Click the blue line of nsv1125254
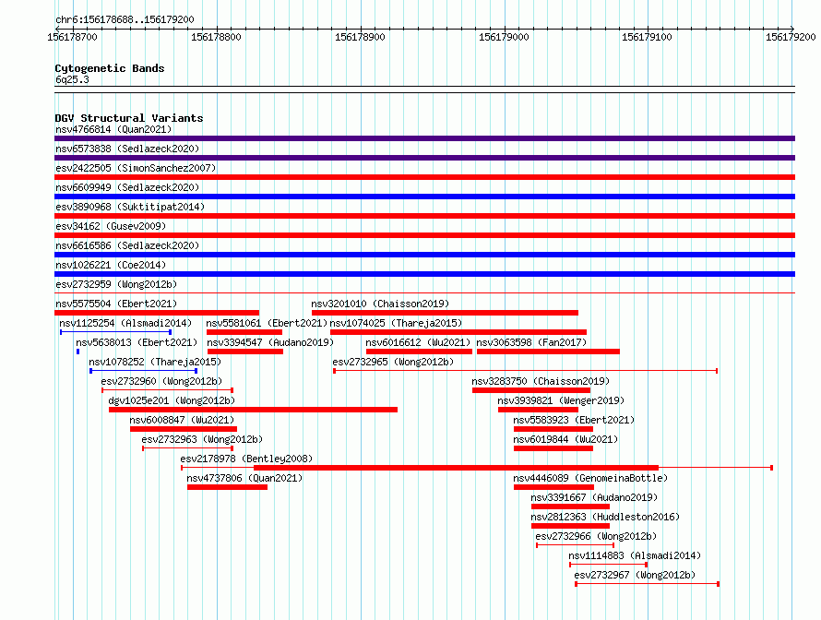 click(115, 332)
